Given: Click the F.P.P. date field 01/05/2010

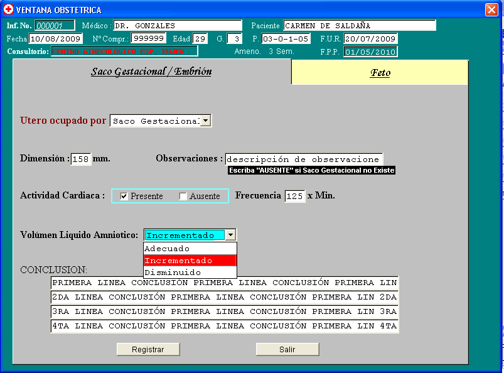Looking at the screenshot, I should pyautogui.click(x=370, y=51).
